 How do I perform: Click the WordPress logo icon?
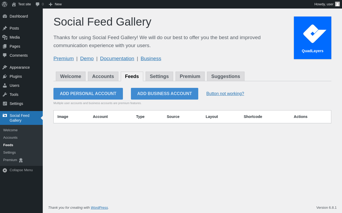coord(5,4)
